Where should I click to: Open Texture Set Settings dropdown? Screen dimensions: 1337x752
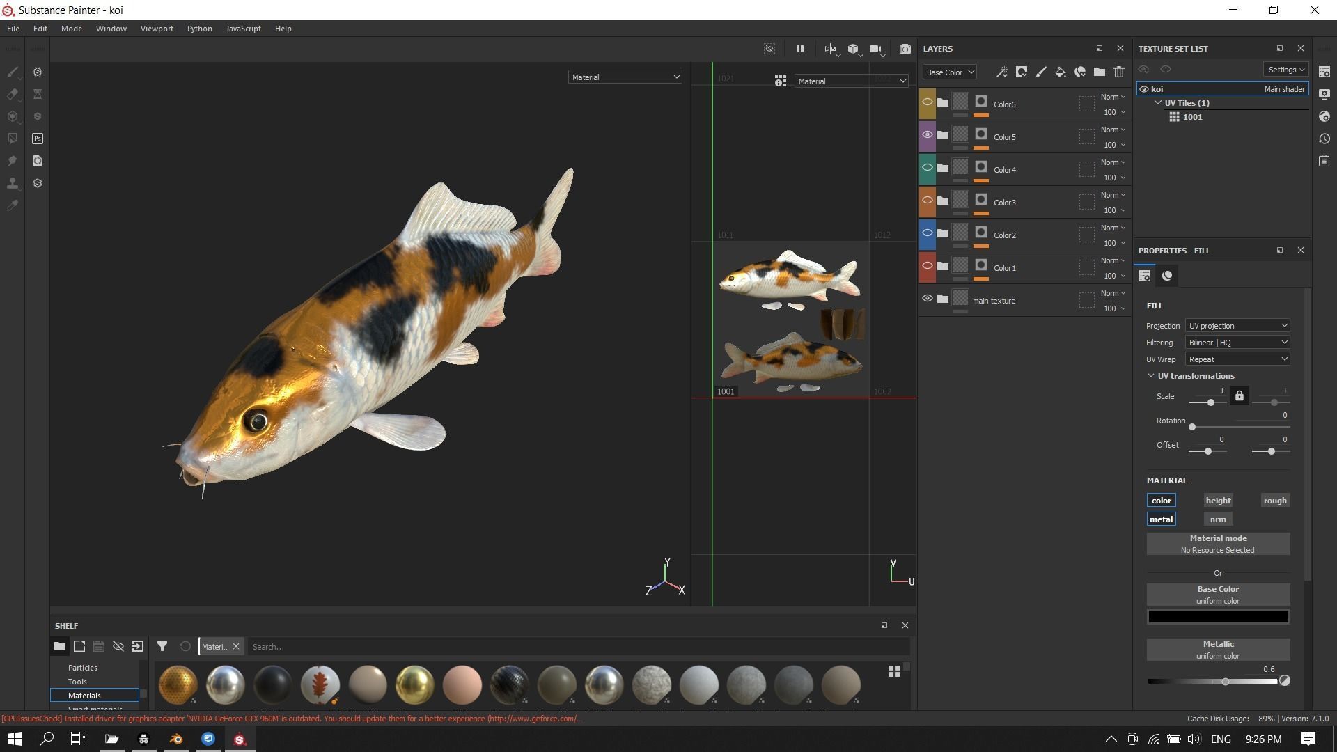coord(1285,70)
